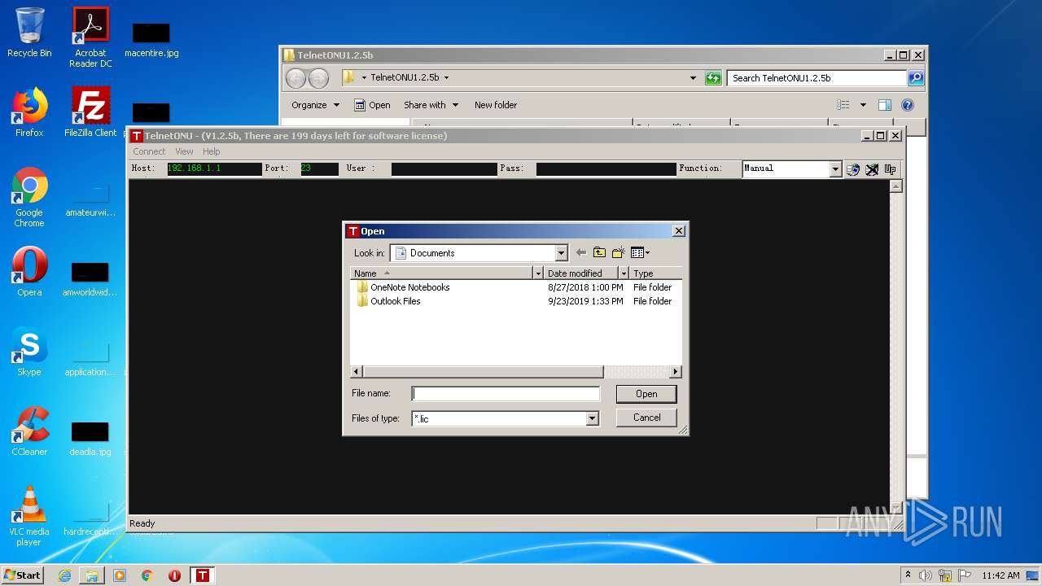Open the Share with dropdown in Explorer
Viewport: 1042px width, 586px height.
click(431, 105)
